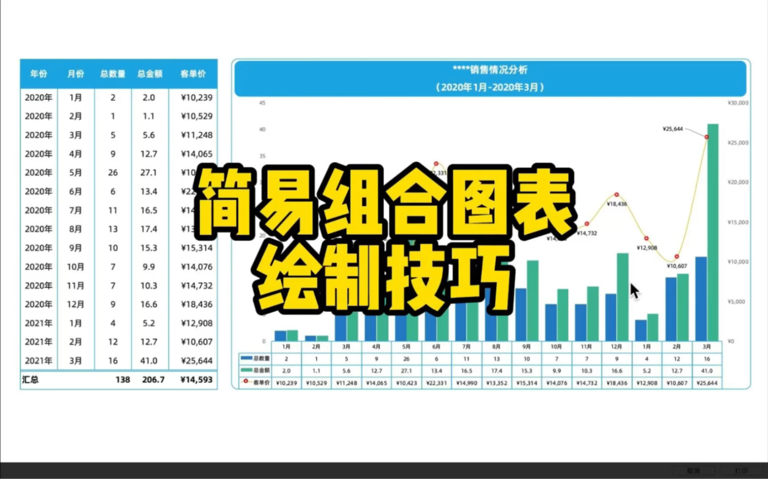Click 41.0 in left table's 2021年 3月 row
Image resolution: width=768 pixels, height=479 pixels.
tap(149, 360)
